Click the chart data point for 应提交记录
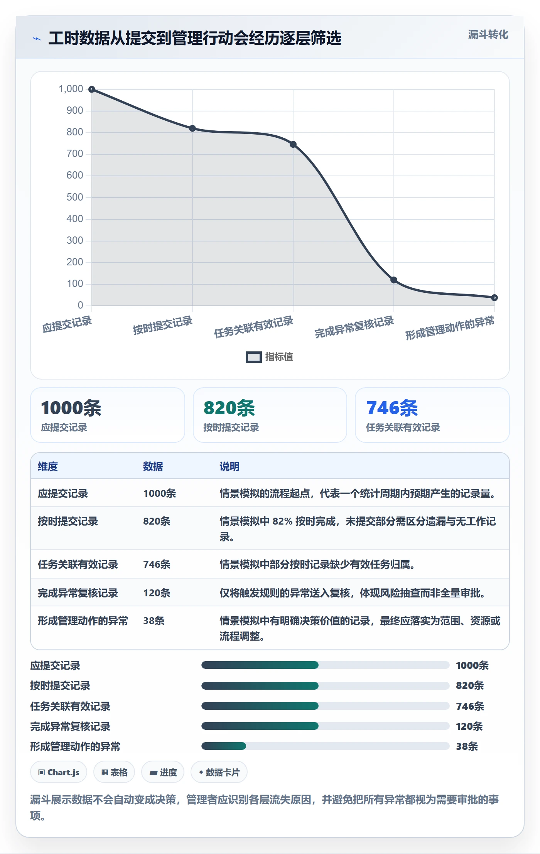 (92, 89)
